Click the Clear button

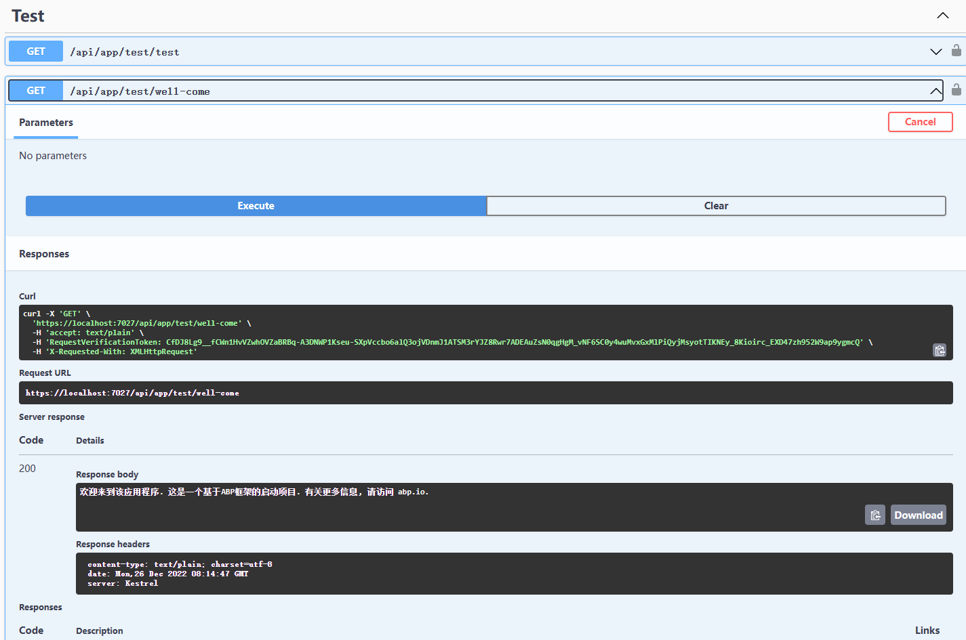click(716, 206)
